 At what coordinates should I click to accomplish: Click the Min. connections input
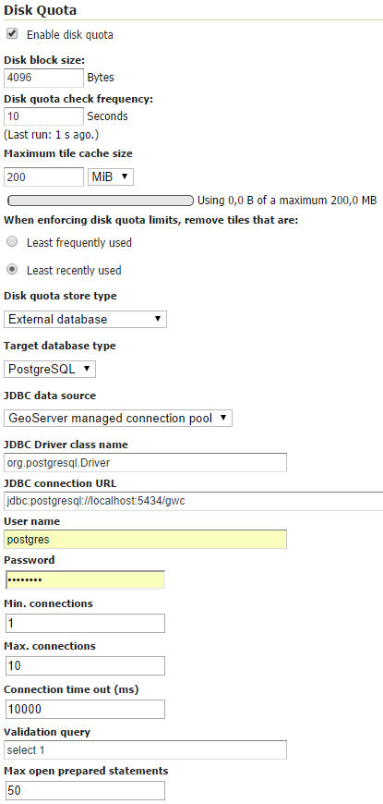[x=85, y=623]
